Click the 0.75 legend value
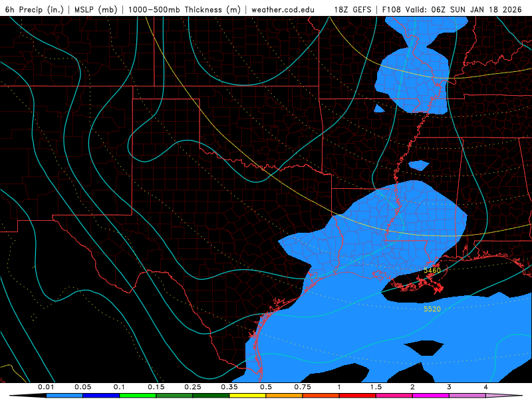This screenshot has height=399, width=532. [x=303, y=387]
